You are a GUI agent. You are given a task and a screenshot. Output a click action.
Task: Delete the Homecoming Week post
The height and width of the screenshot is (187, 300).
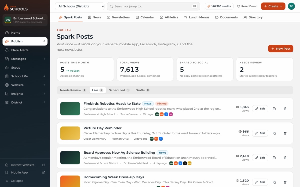point(285,182)
